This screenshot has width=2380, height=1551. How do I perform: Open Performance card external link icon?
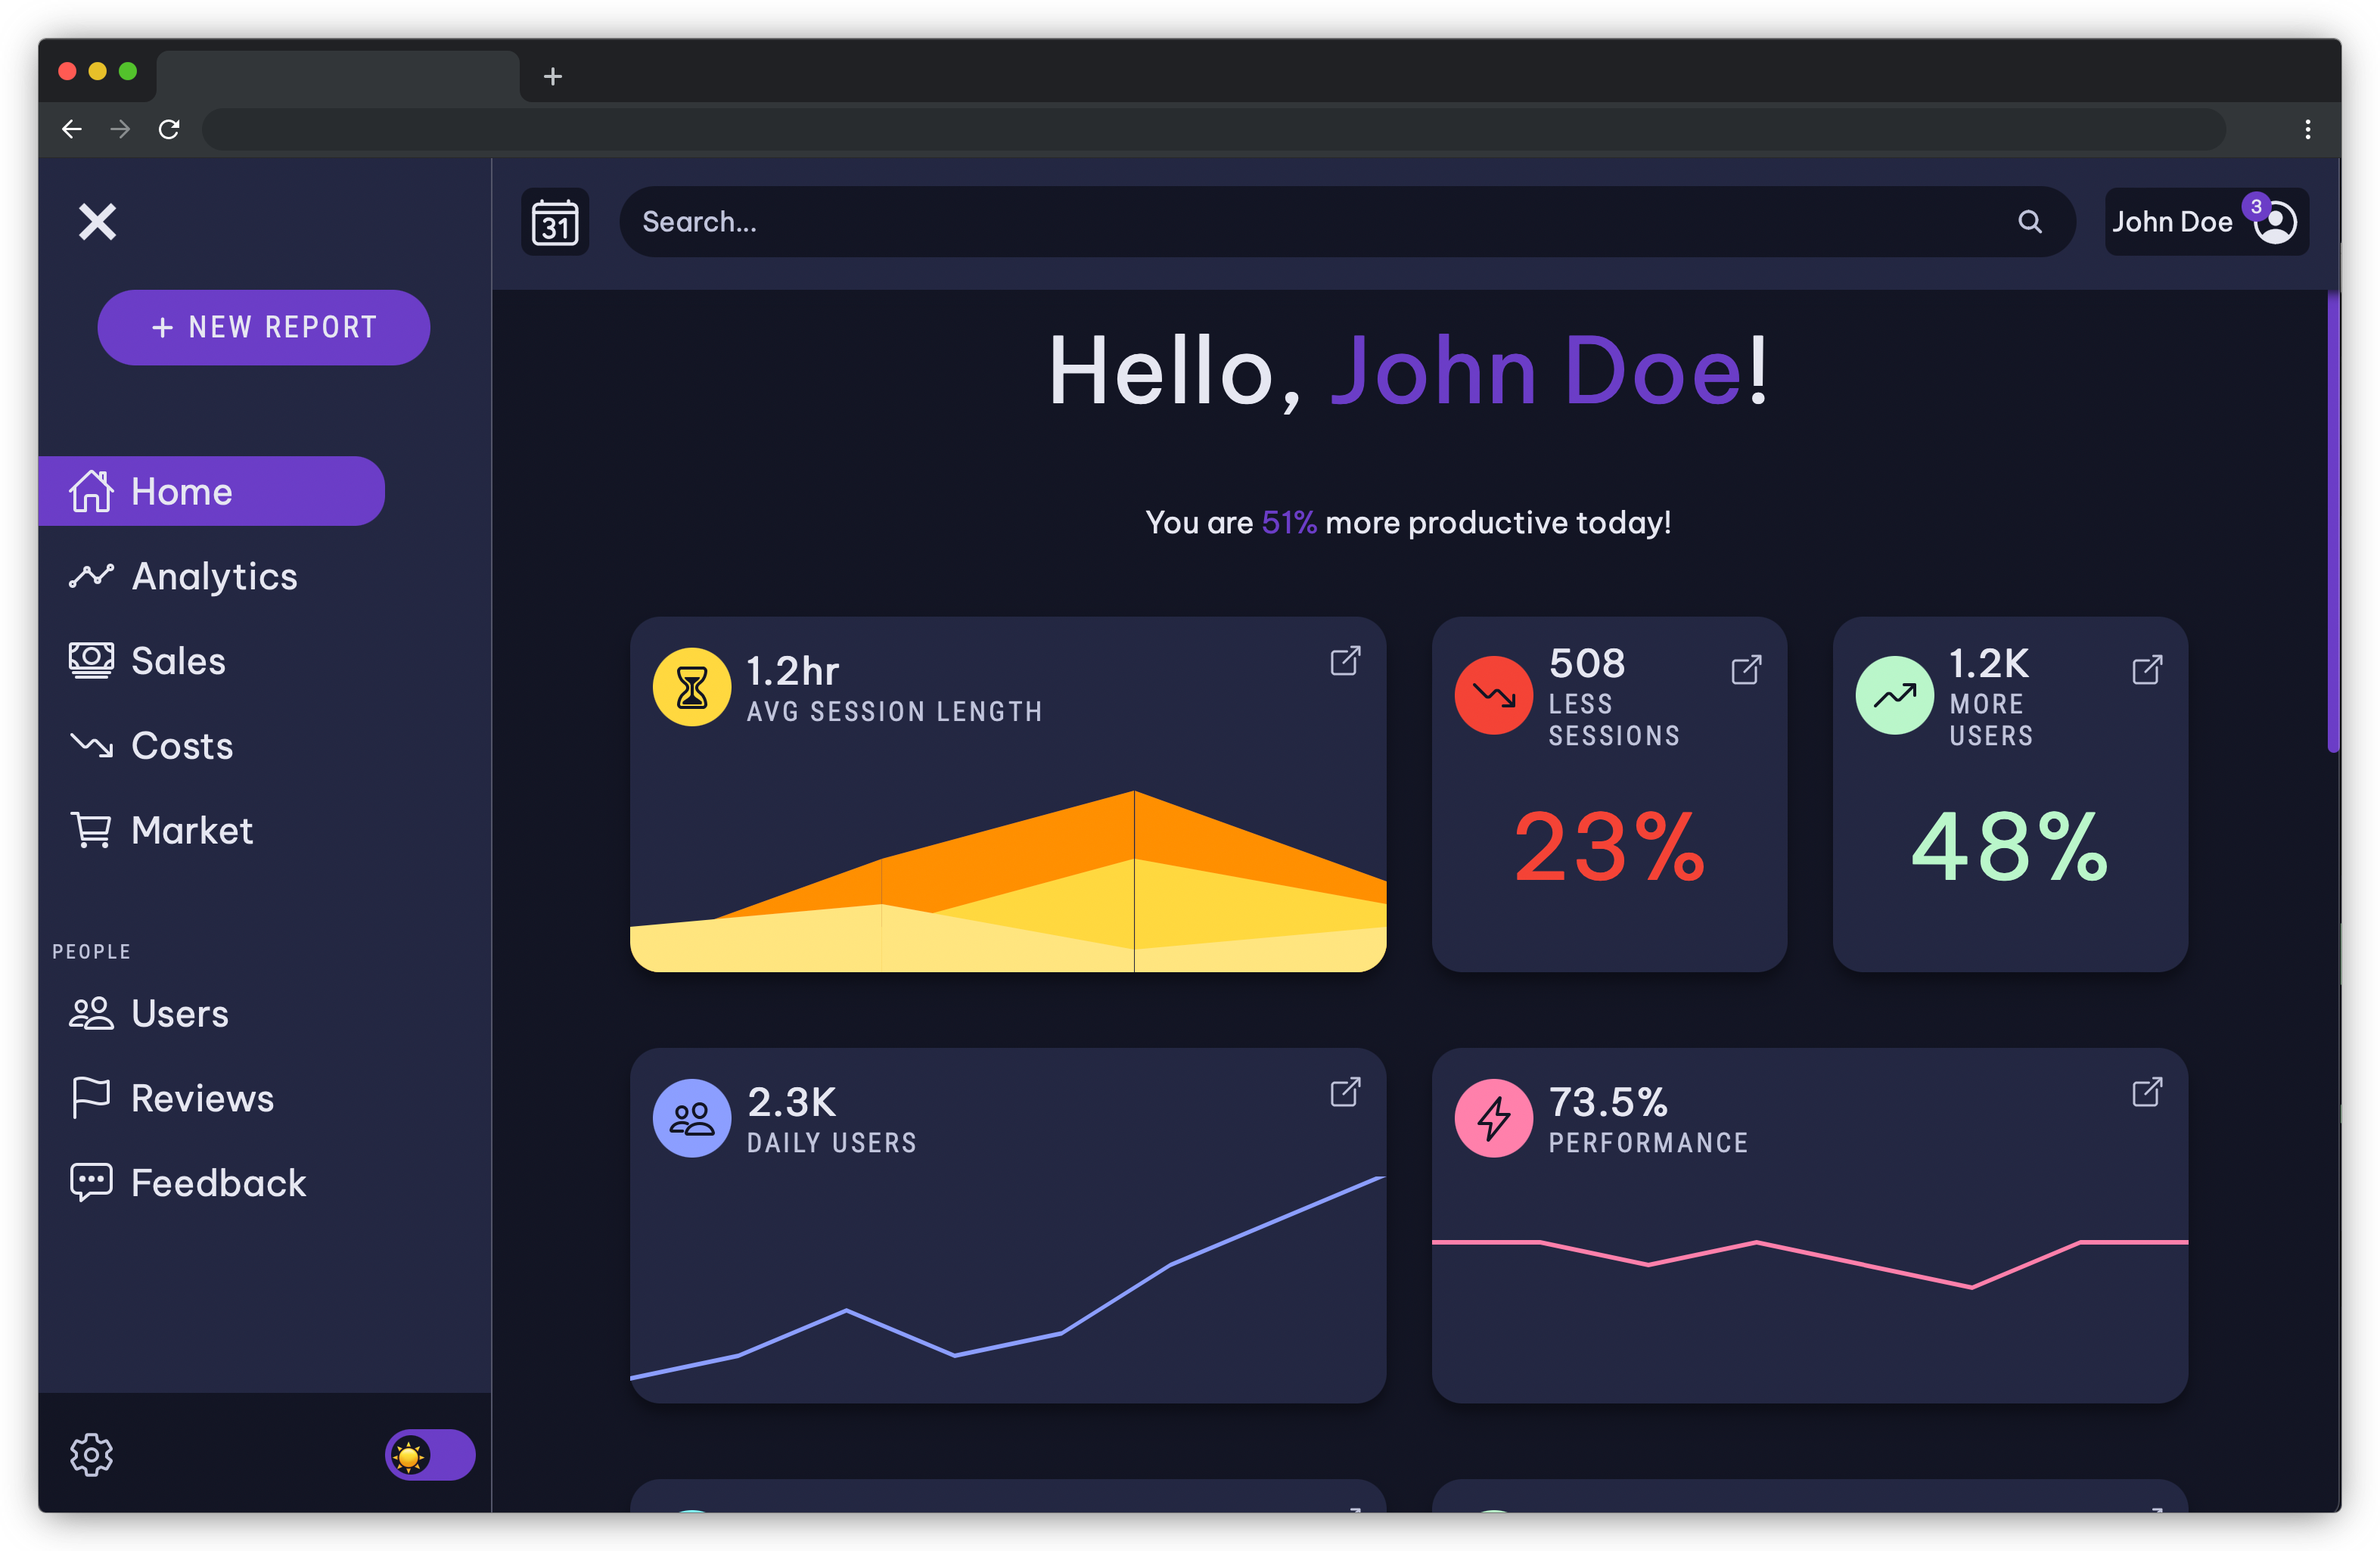(2147, 1092)
